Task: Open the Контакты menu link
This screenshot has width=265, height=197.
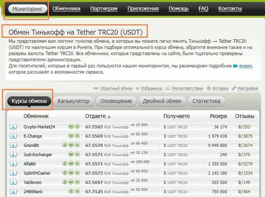Action: pos(230,8)
